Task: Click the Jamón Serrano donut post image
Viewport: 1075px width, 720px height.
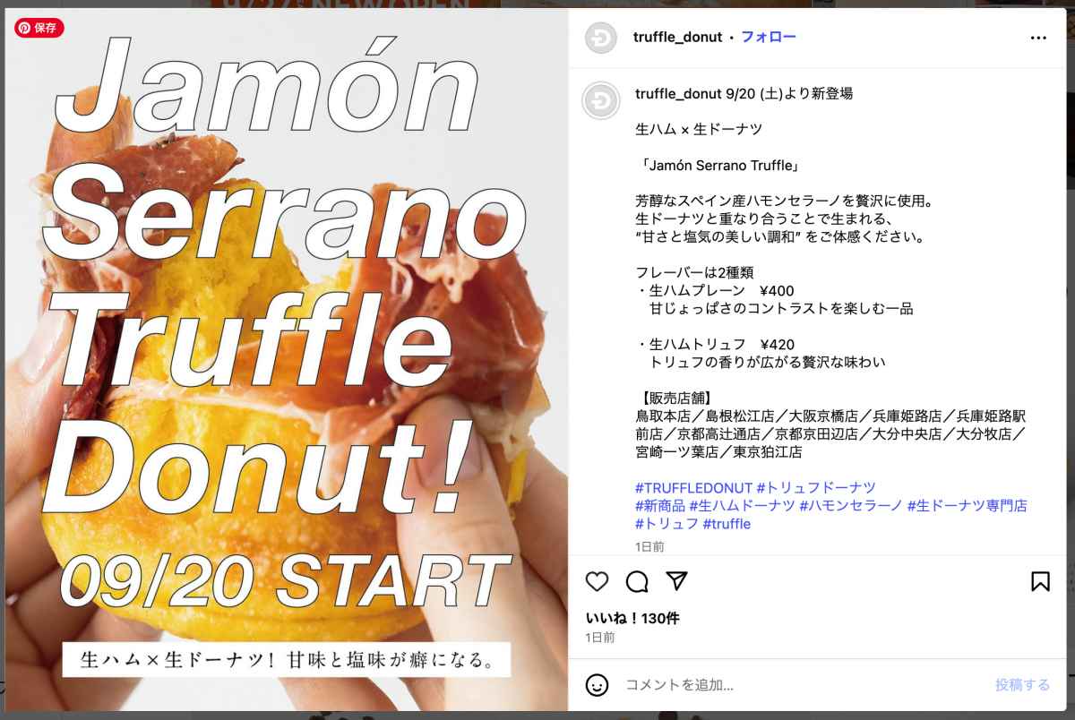Action: pos(287,360)
